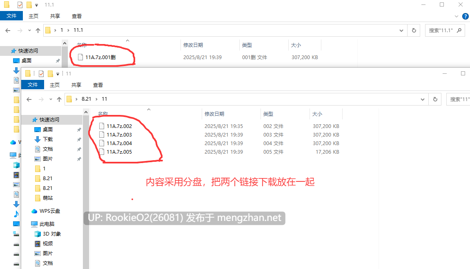Click sidebar scroll-up arrow in 11.1 window
470x269 pixels.
(65, 43)
